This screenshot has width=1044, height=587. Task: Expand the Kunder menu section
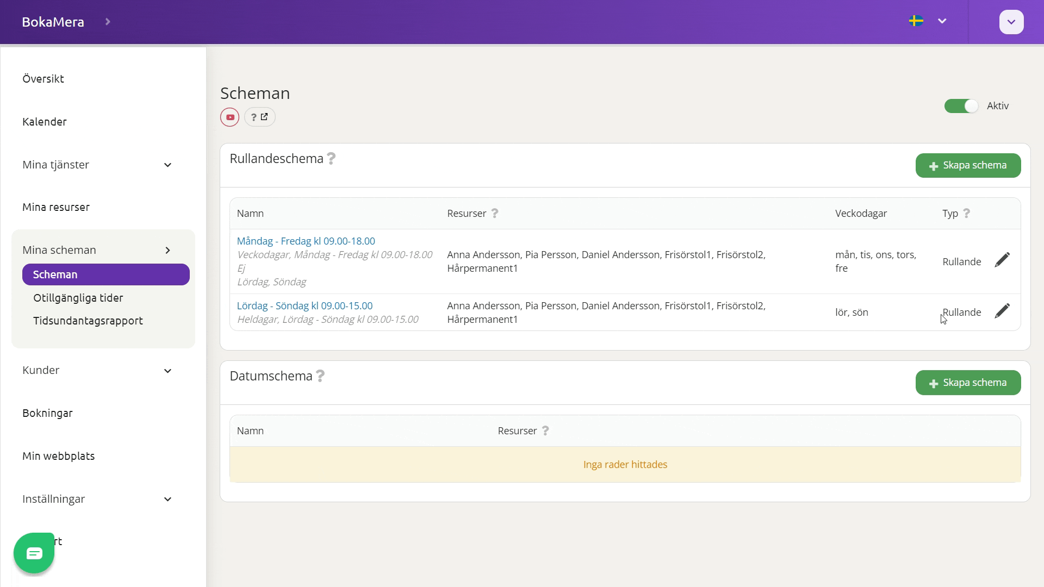[x=98, y=370]
